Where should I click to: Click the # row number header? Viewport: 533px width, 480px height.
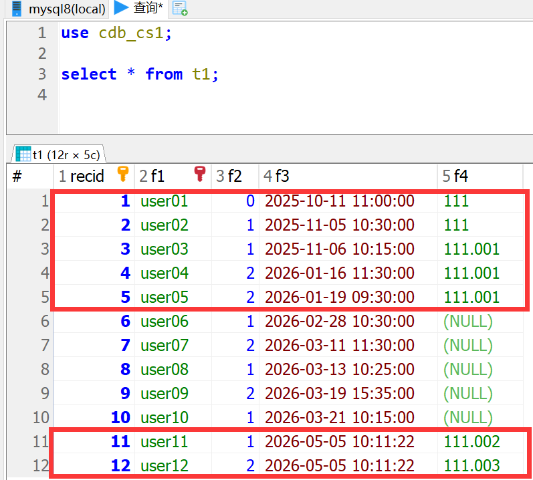pyautogui.click(x=30, y=176)
